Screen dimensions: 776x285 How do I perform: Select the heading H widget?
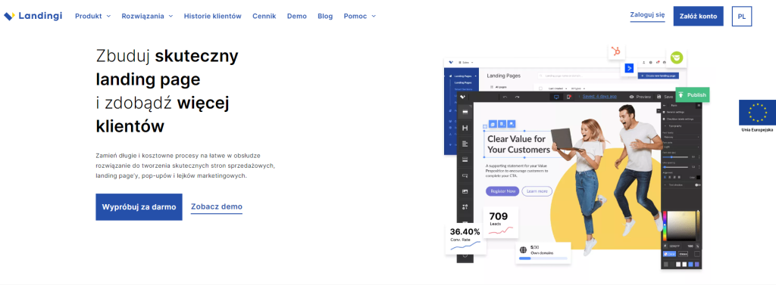point(465,128)
